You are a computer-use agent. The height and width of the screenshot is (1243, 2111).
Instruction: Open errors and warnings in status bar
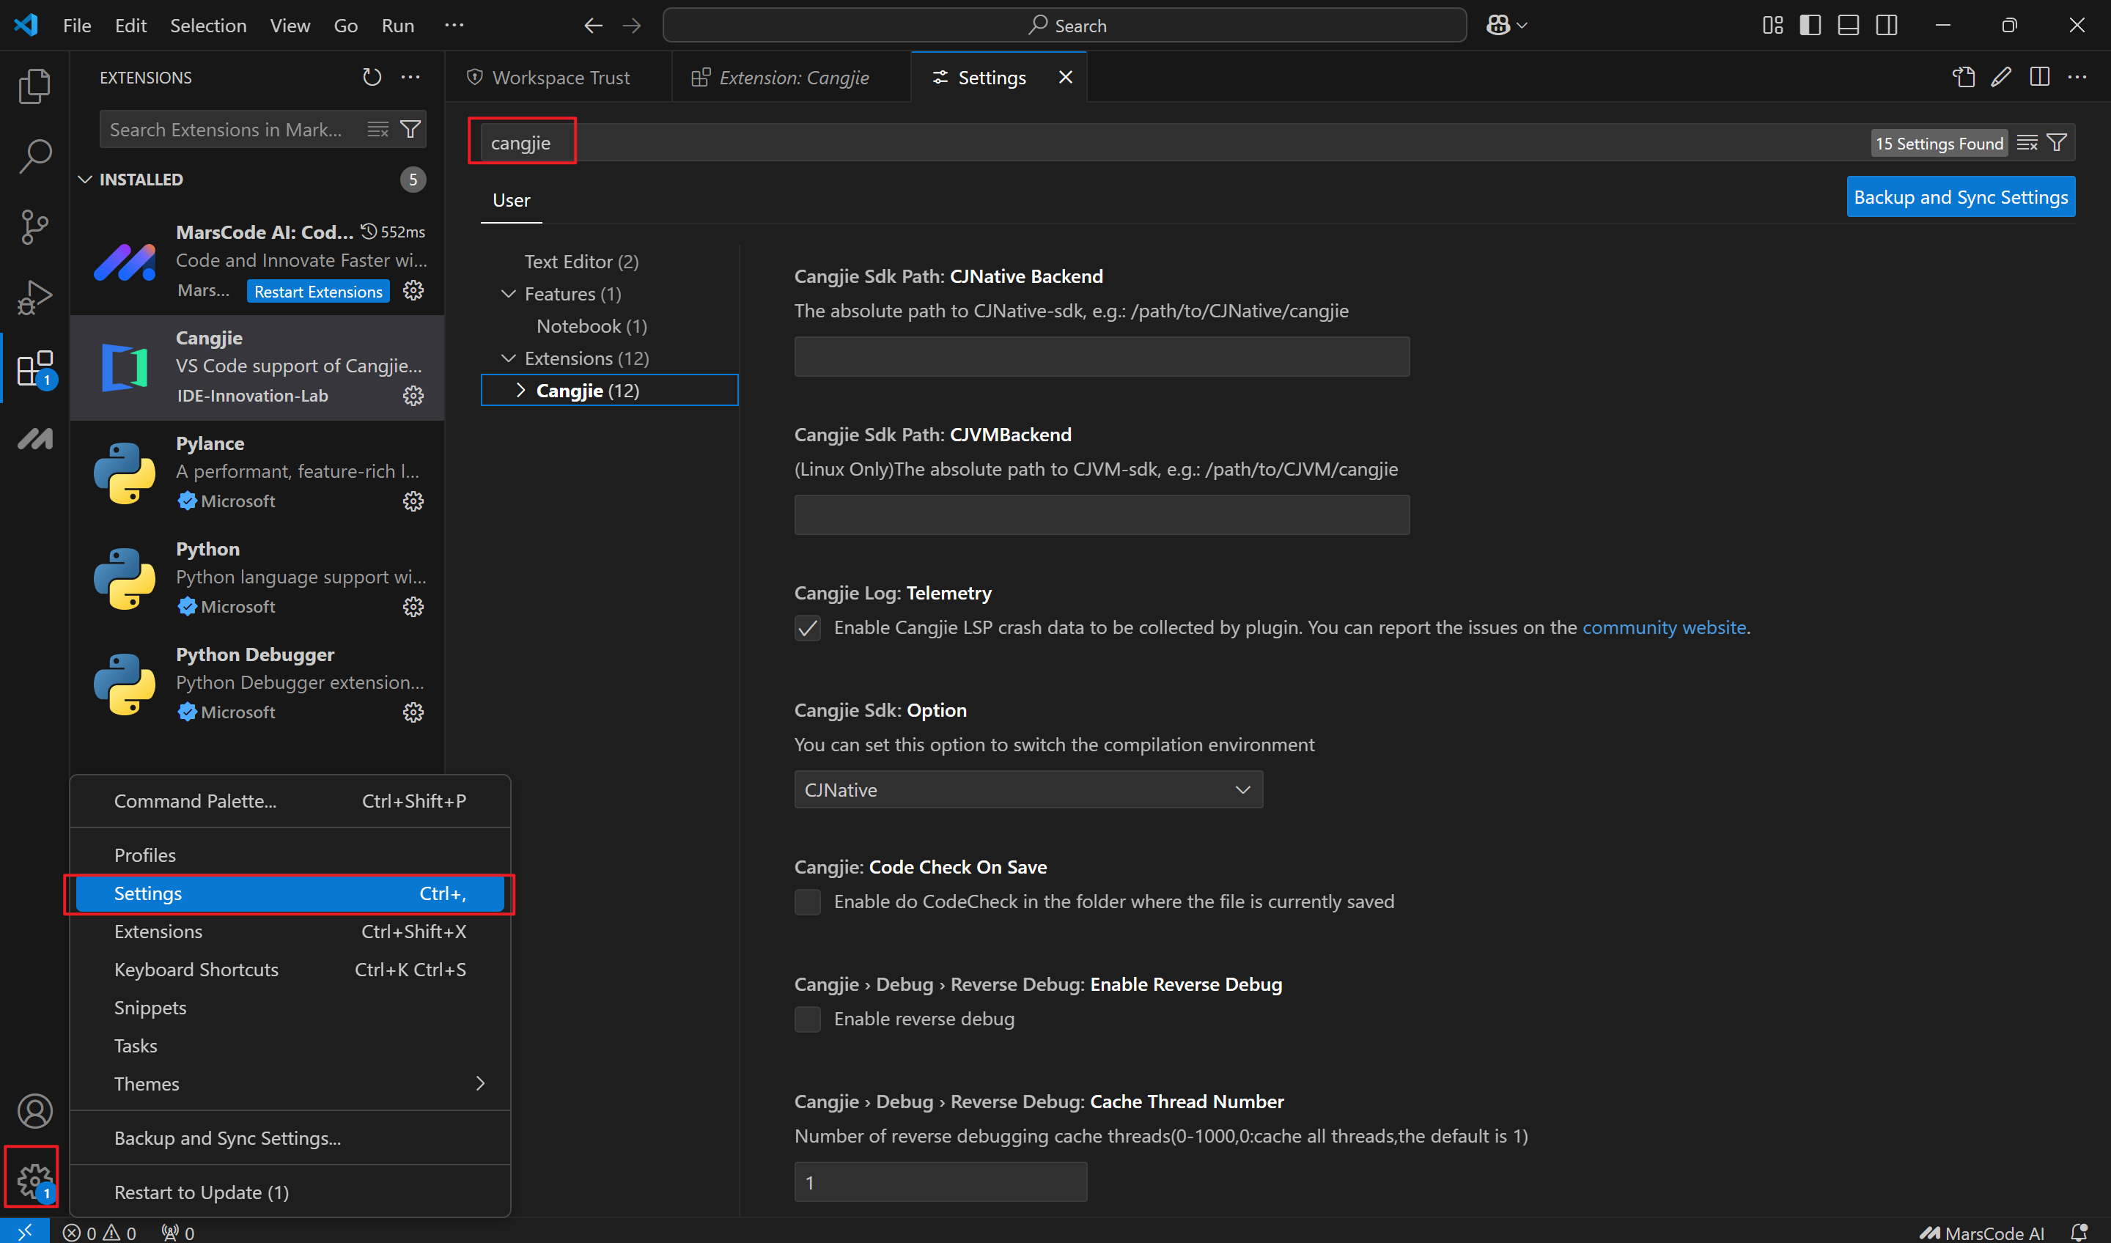99,1232
